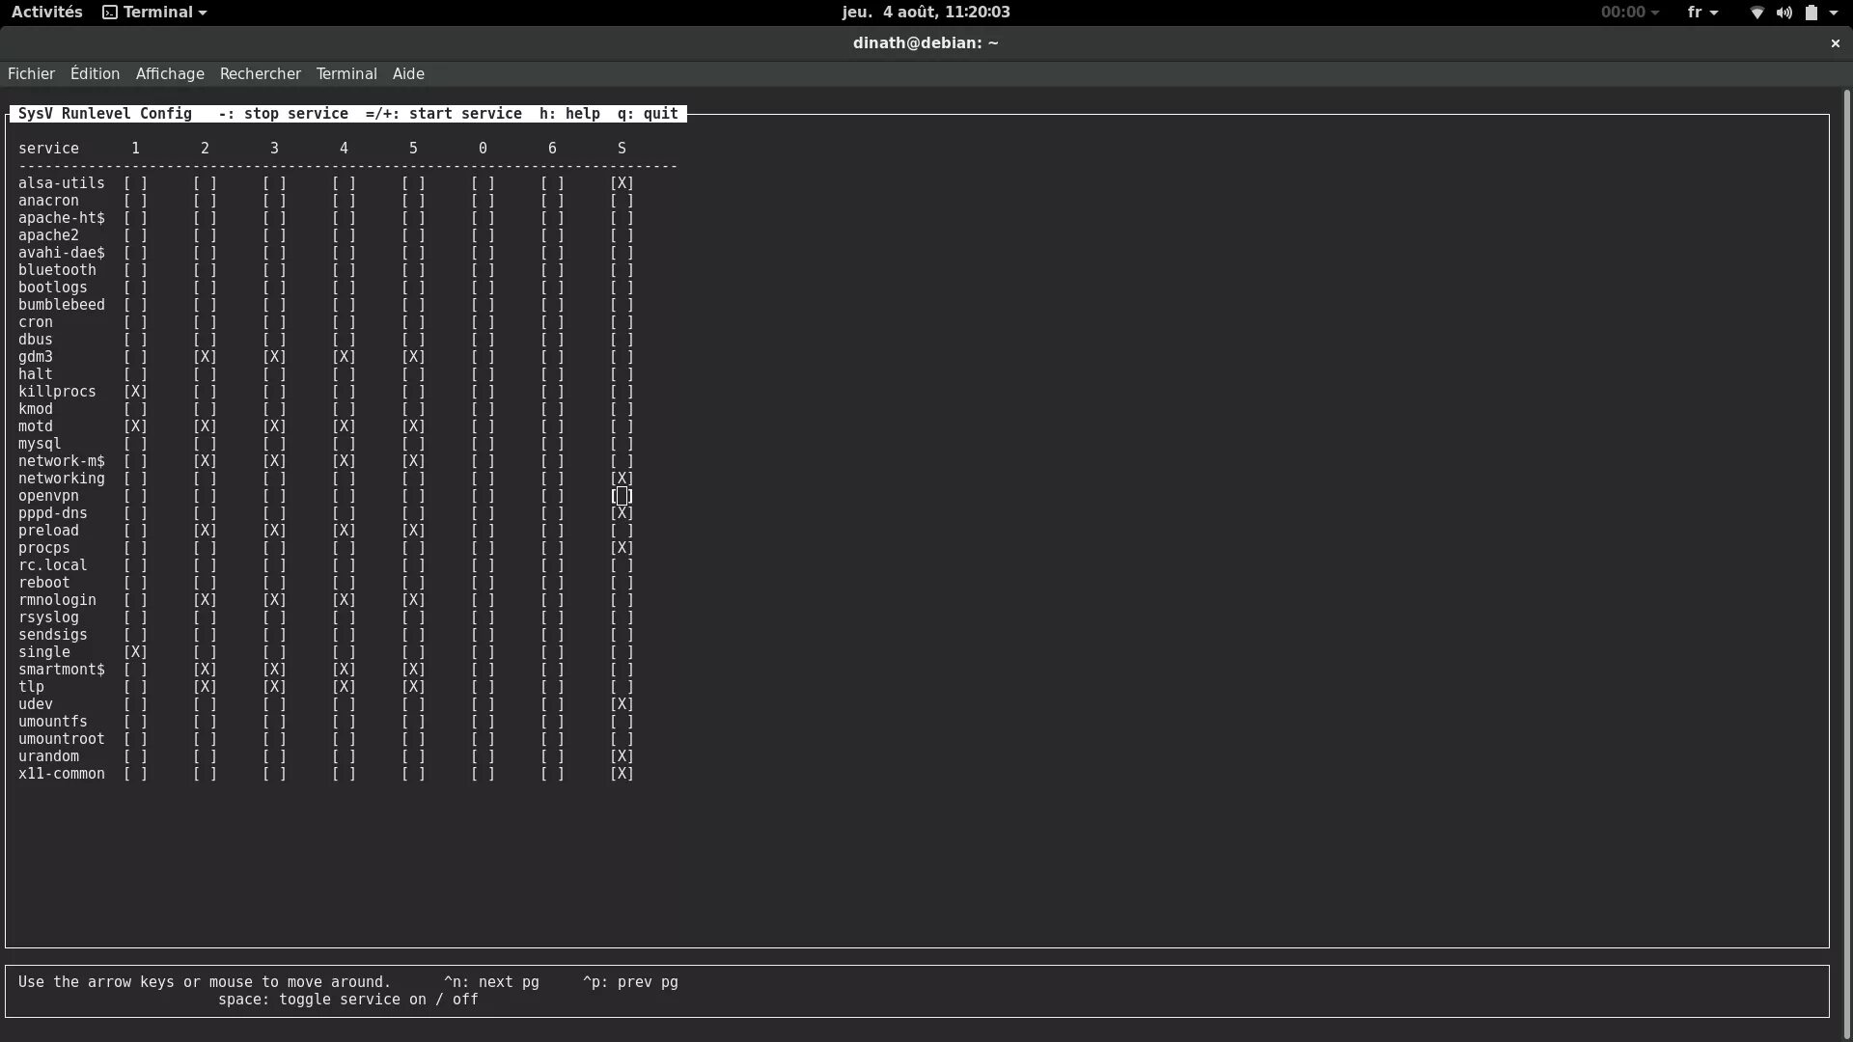Open the Rechercher menu
The height and width of the screenshot is (1042, 1853).
[260, 73]
